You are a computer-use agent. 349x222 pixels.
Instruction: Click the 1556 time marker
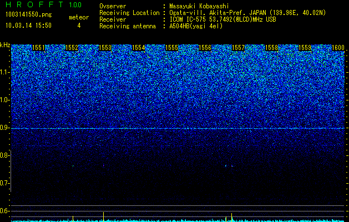[x=205, y=48]
